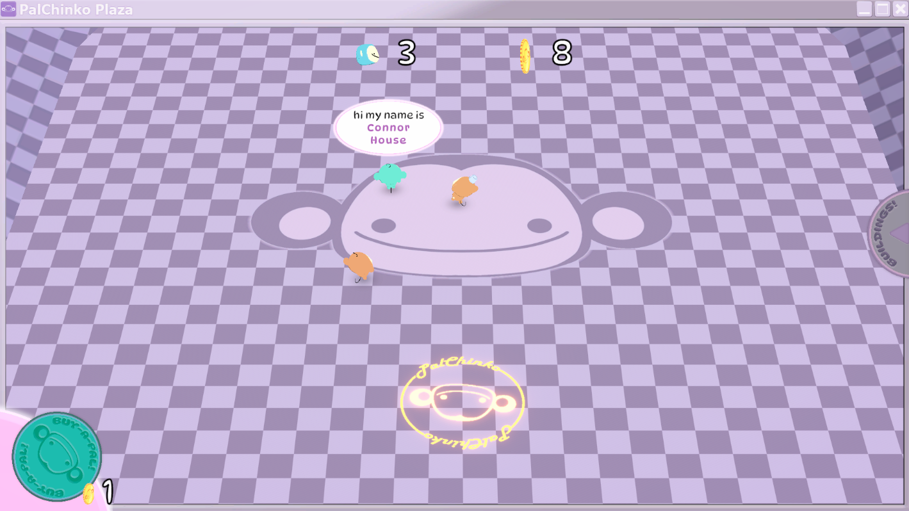Click the speech bubble saying "hi my name is"
909x511 pixels.
pyautogui.click(x=388, y=127)
